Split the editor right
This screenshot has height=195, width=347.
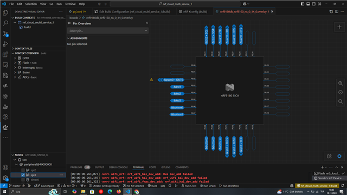point(337,11)
